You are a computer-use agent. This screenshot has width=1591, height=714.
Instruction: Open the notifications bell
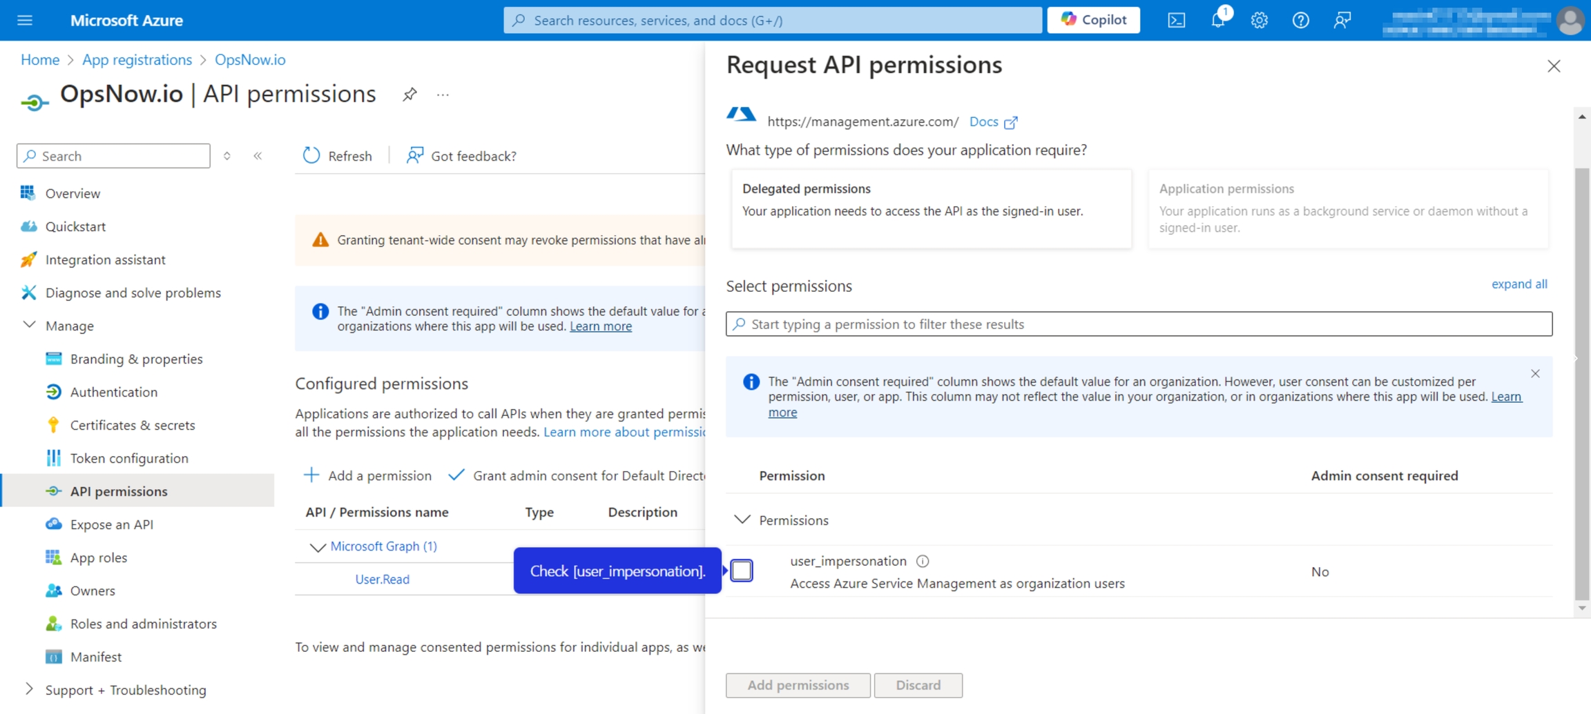coord(1217,20)
